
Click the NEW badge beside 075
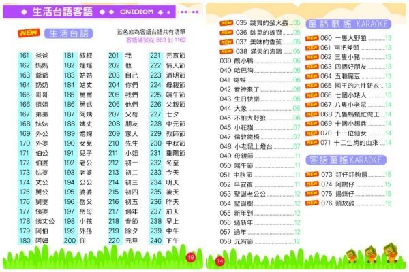312,193
